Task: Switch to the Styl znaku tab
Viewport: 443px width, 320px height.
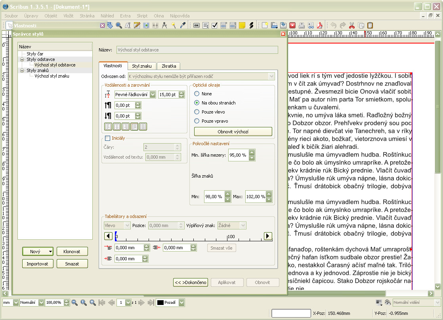Action: tap(142, 66)
